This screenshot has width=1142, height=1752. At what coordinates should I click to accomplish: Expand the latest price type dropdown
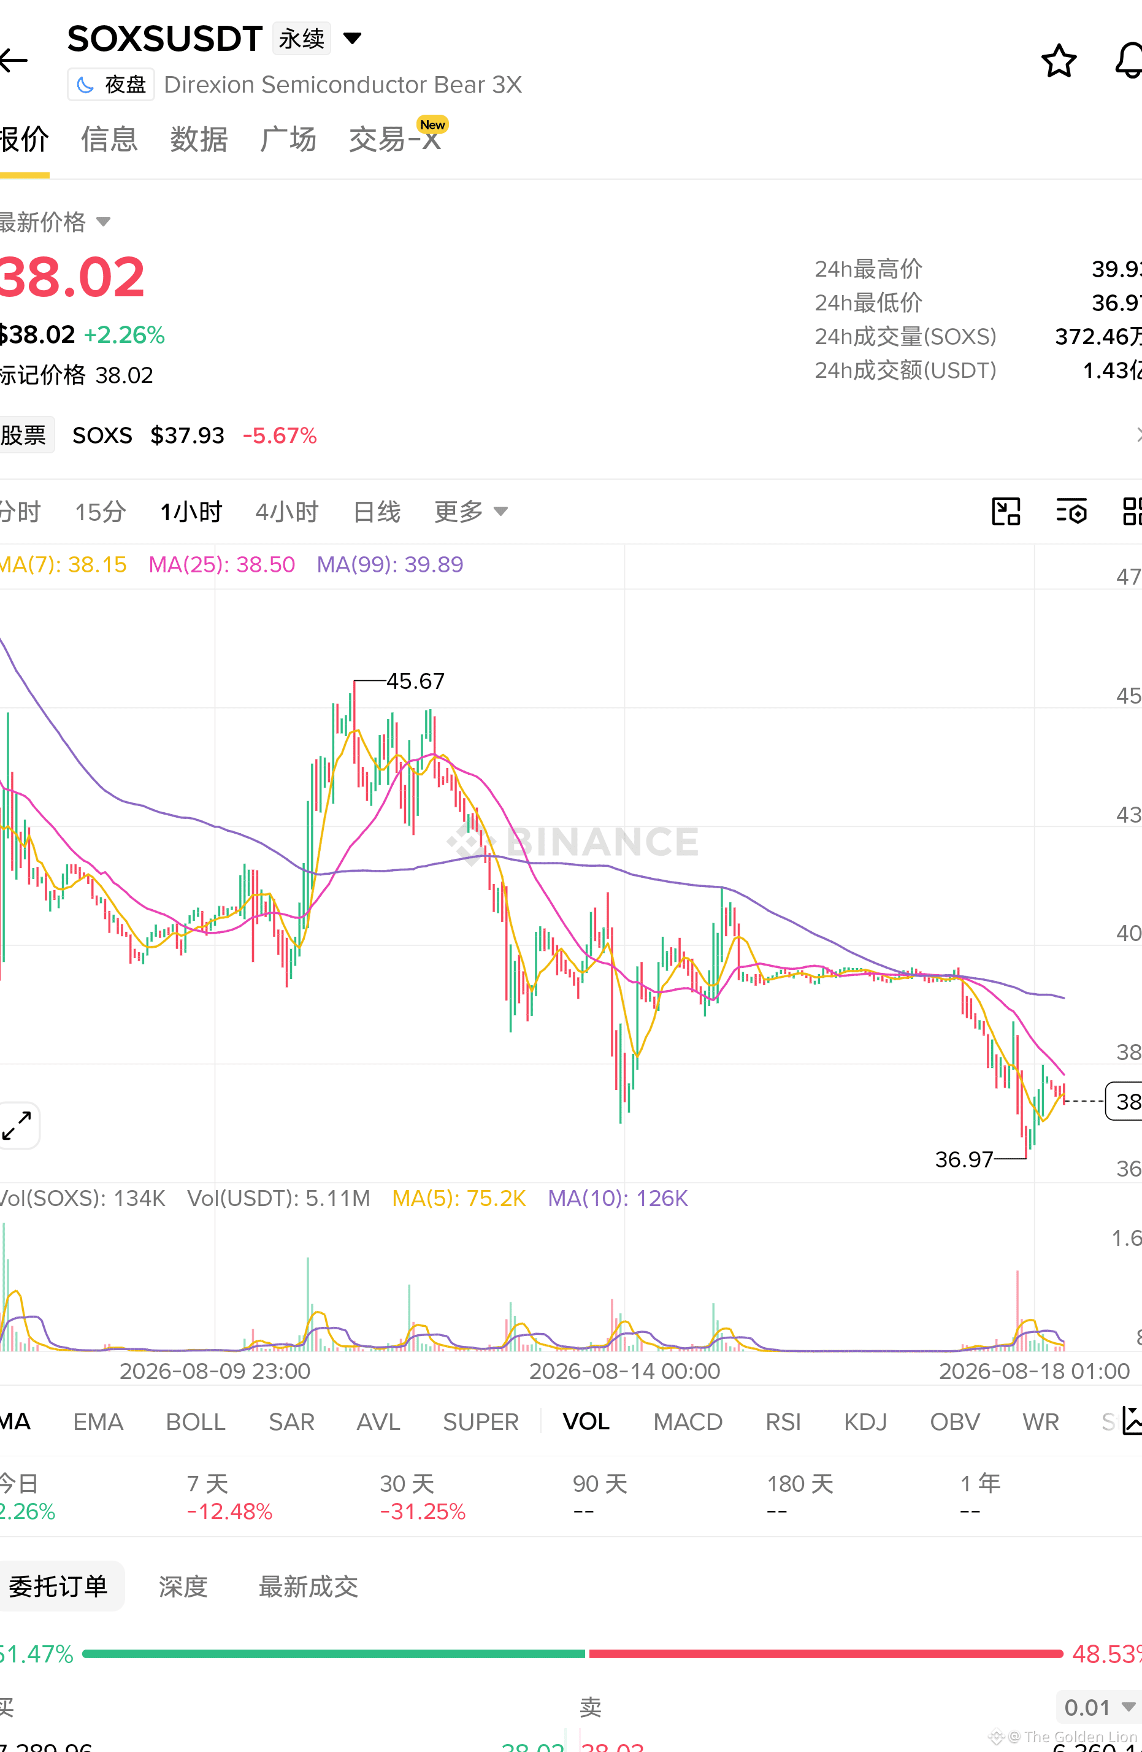click(103, 221)
